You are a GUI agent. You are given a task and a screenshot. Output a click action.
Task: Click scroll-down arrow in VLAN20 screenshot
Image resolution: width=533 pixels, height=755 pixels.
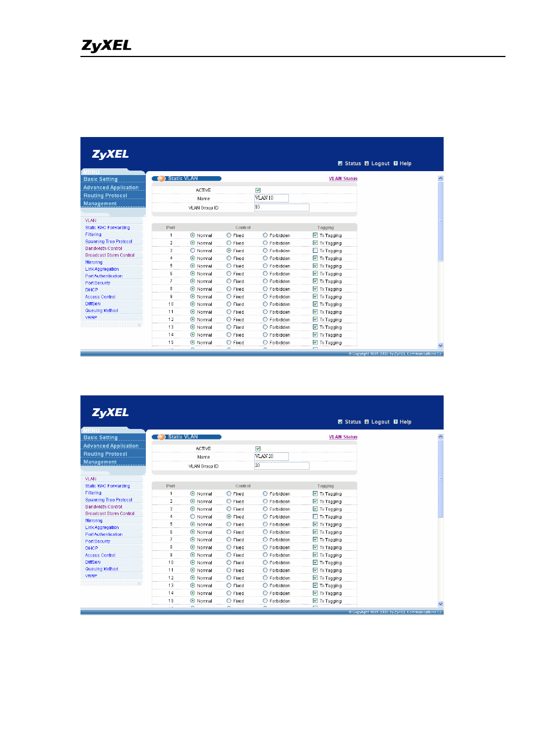coord(440,604)
